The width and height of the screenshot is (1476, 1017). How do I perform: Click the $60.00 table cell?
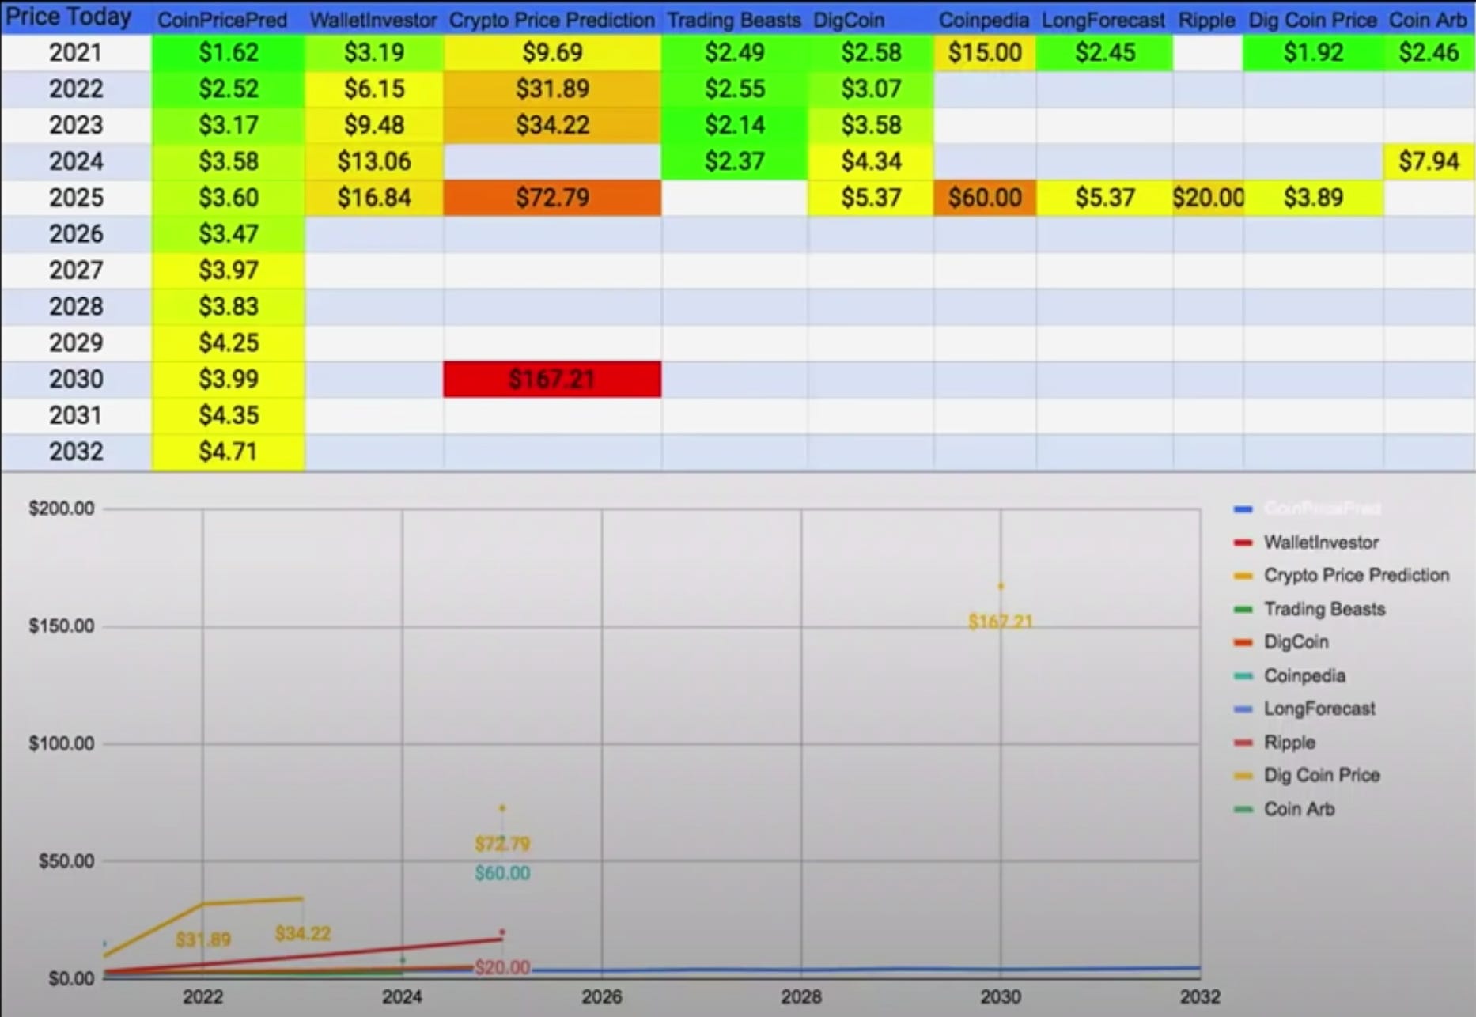tap(985, 198)
